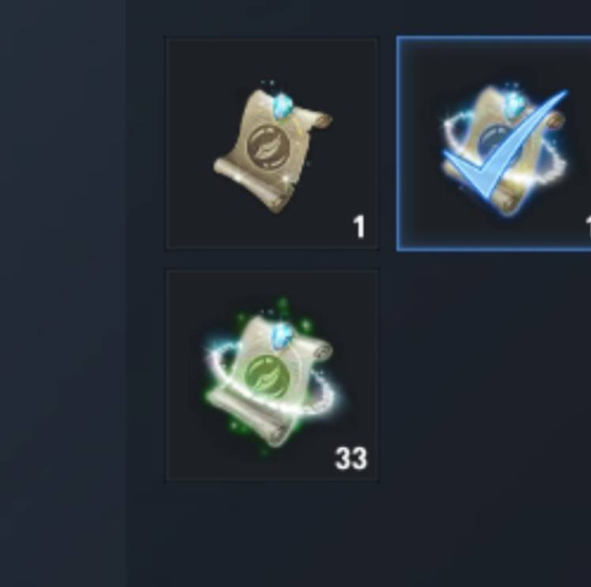This screenshot has height=587, width=591.
Task: Click the blue gem atop the plain scroll
Action: coord(282,105)
